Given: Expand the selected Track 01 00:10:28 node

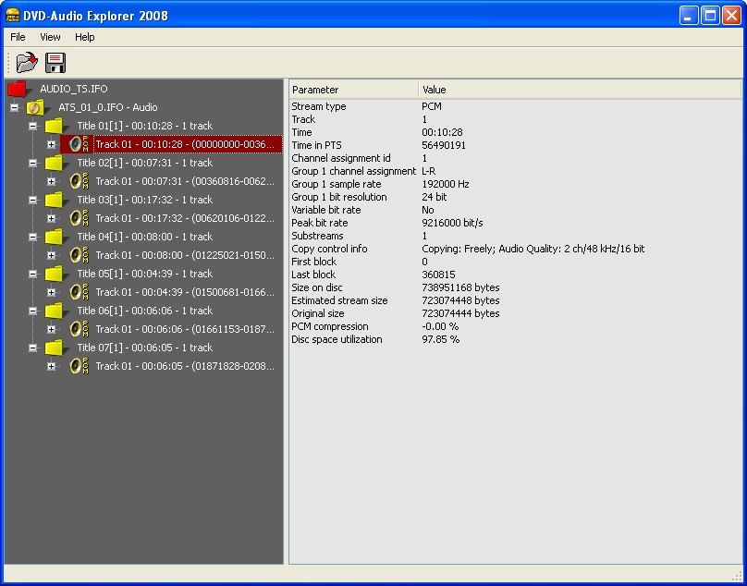Looking at the screenshot, I should point(52,145).
